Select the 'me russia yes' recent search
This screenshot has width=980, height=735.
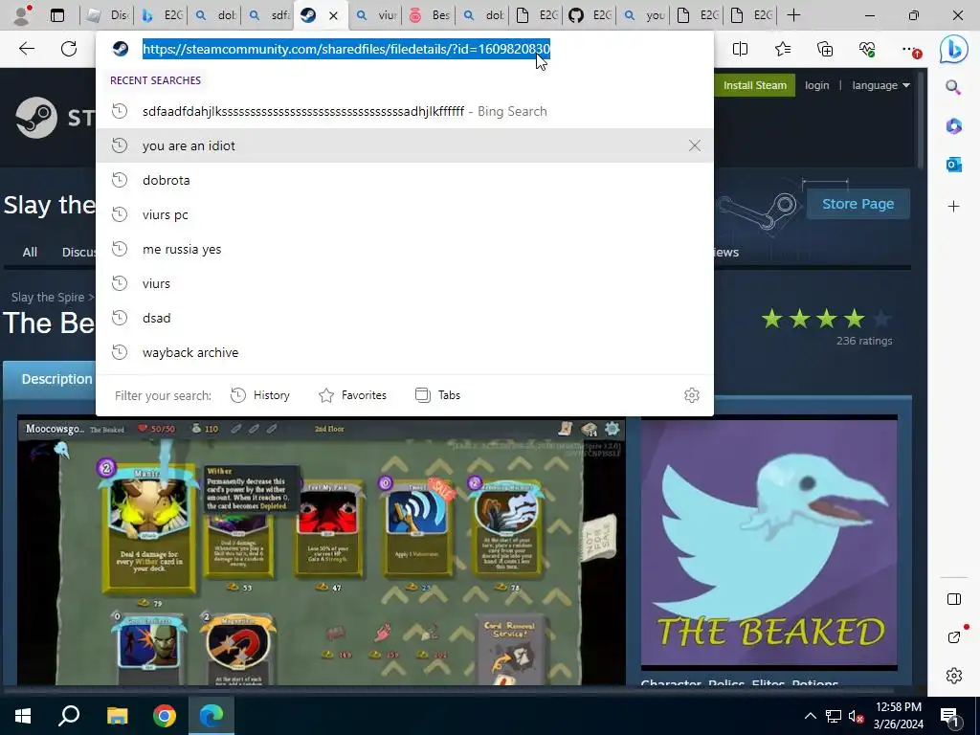[x=405, y=249]
